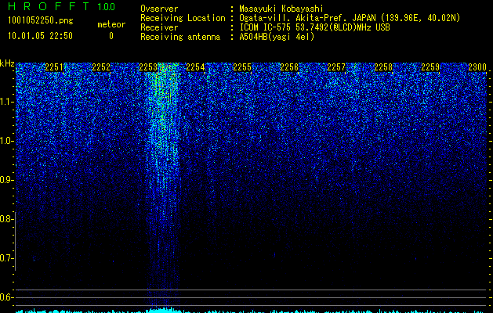Click the 2256 time marker
493x313 pixels.
point(289,67)
